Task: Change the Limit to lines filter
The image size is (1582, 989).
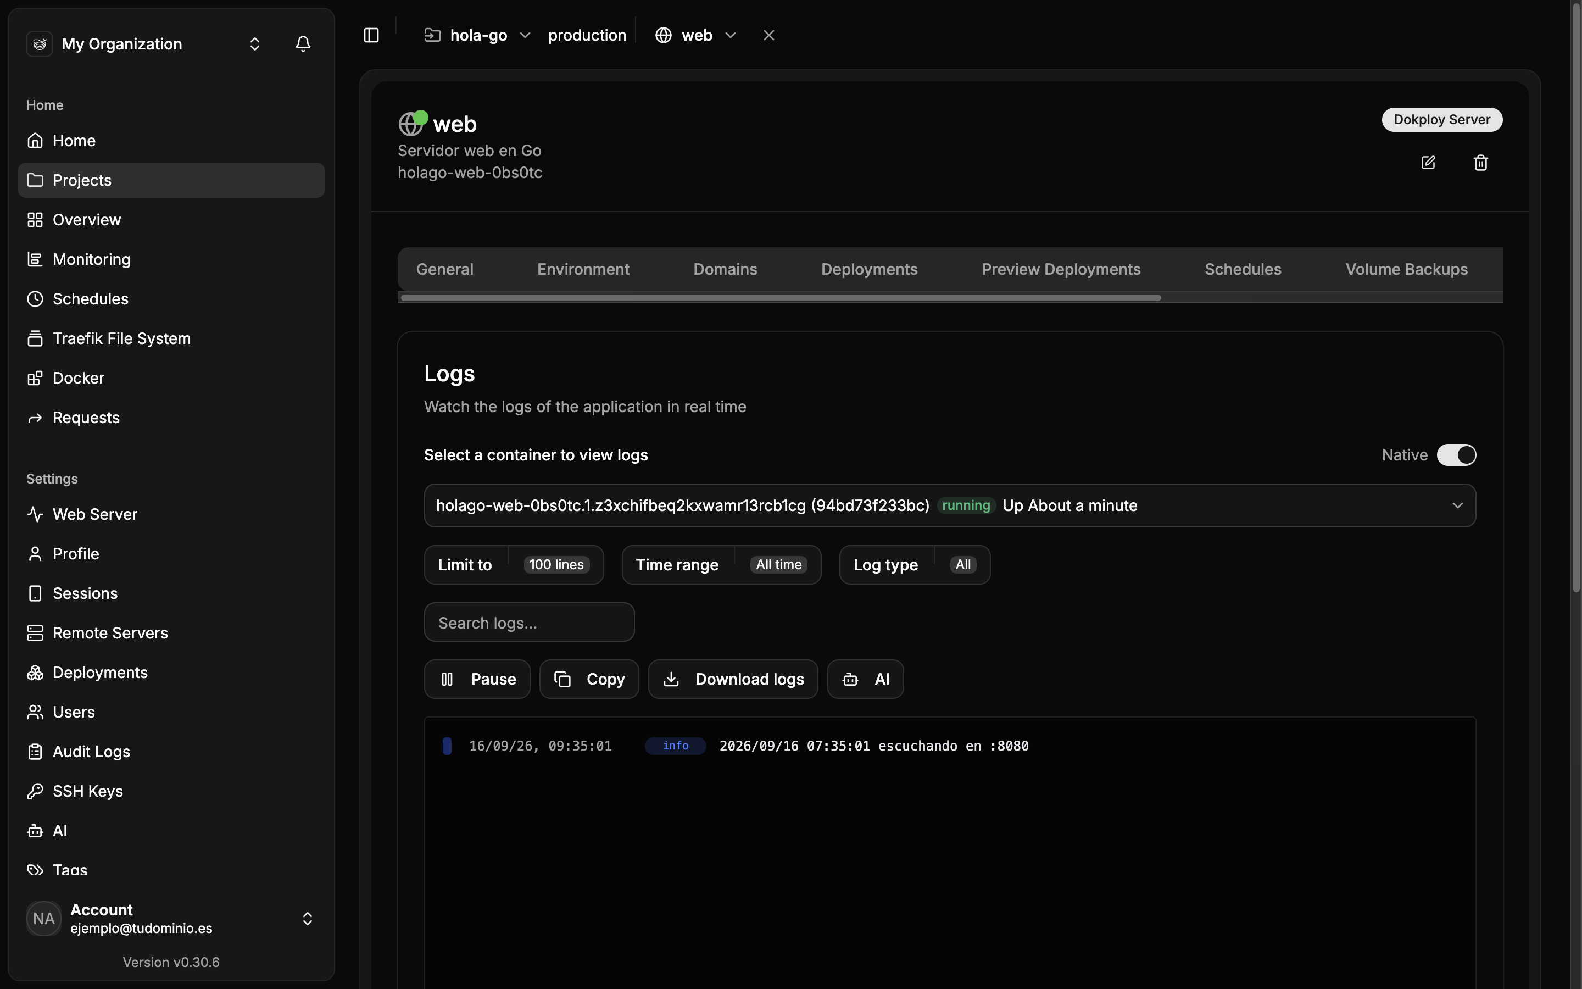Action: pos(514,564)
